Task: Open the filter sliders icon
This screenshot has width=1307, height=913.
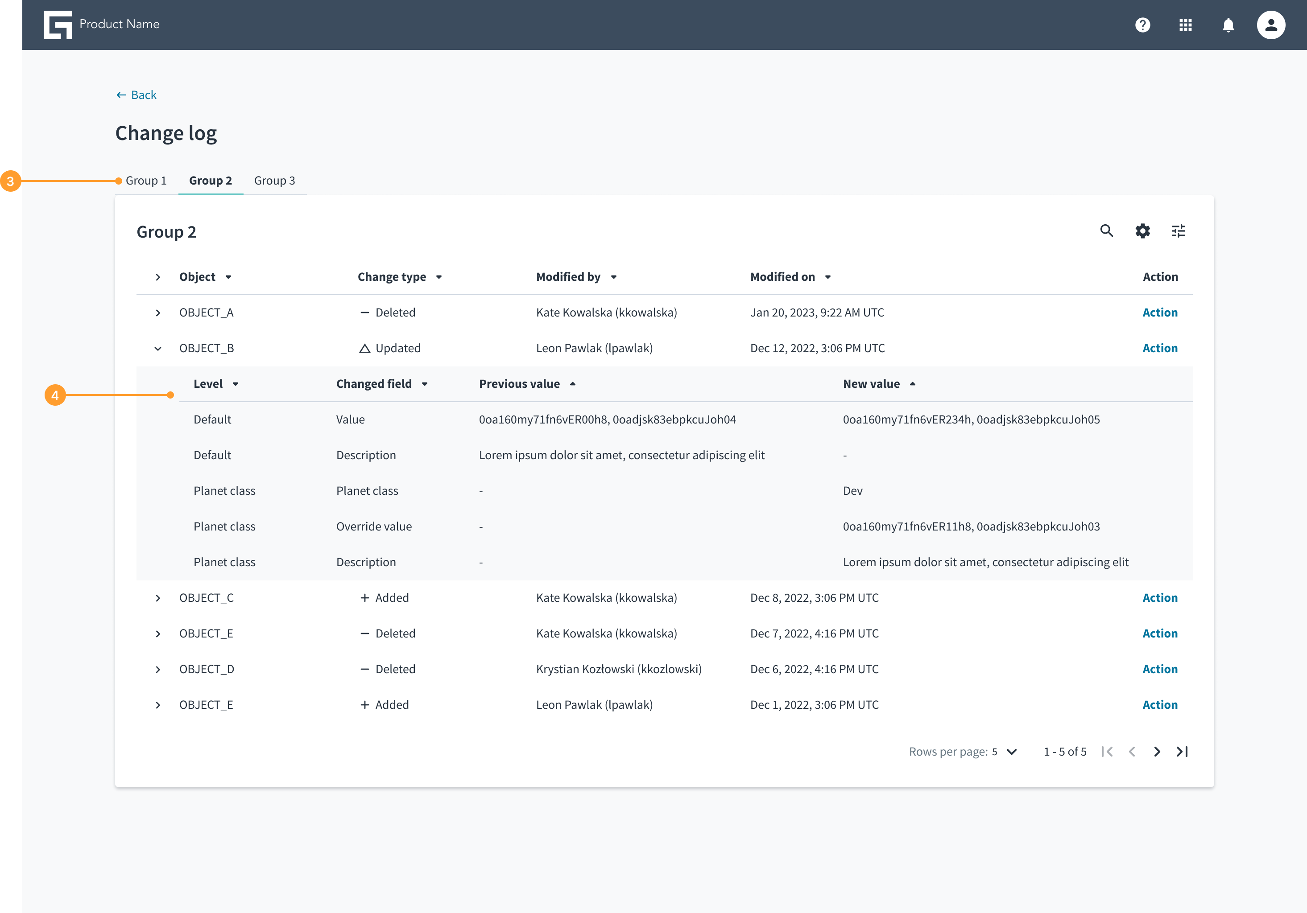Action: tap(1179, 231)
